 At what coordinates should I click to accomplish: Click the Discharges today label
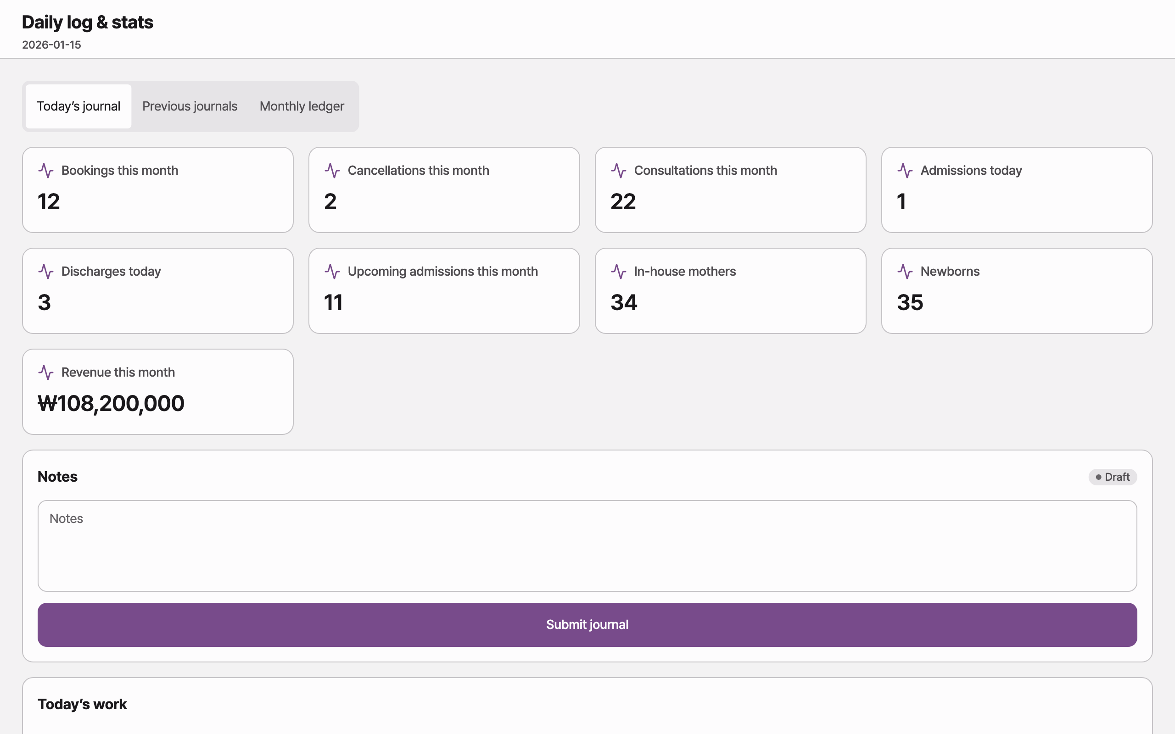[111, 272]
